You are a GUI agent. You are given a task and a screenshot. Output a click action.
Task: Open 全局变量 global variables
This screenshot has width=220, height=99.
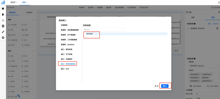click(119, 8)
